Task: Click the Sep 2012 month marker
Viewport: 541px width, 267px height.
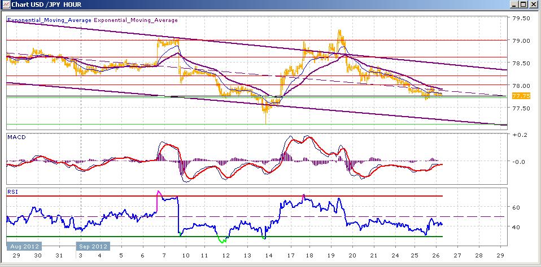Action: click(x=93, y=246)
